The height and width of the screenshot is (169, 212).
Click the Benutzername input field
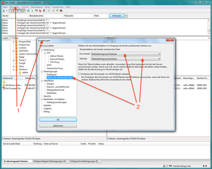click(53, 16)
